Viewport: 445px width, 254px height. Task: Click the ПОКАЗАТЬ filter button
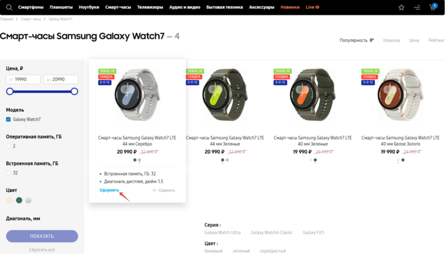pos(42,236)
